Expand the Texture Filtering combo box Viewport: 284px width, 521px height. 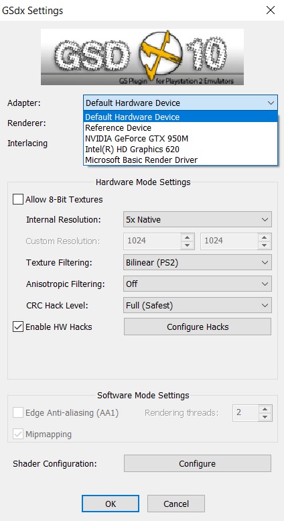coord(198,262)
